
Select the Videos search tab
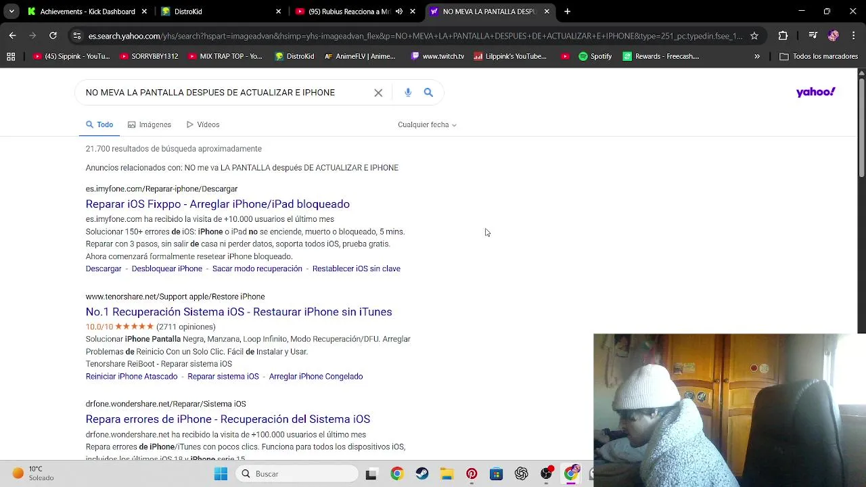click(x=203, y=124)
